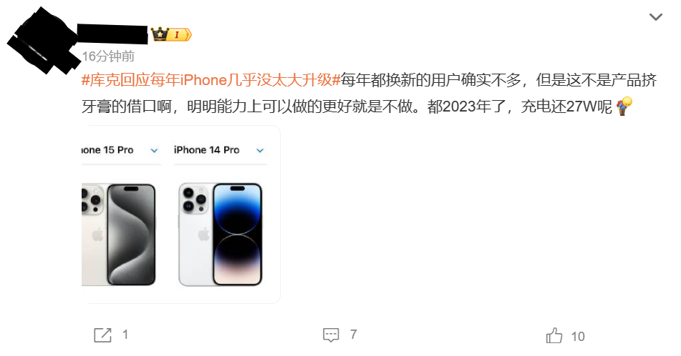The image size is (681, 356).
Task: Expand the iPhone 15 Pro model dropdown
Action: coord(154,150)
